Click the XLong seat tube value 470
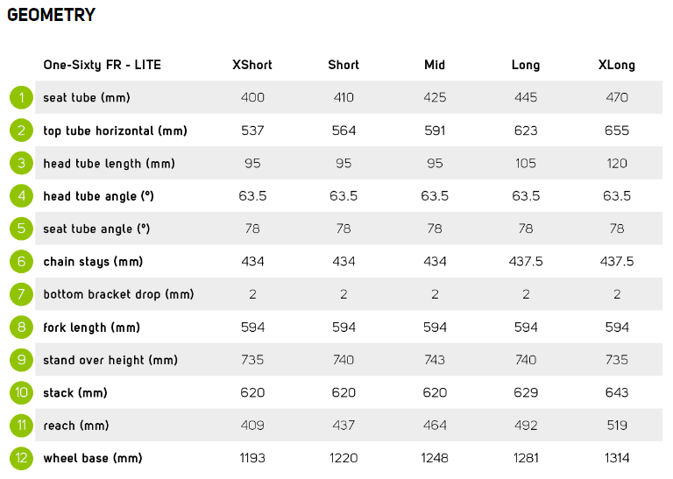673x479 pixels. tap(617, 97)
